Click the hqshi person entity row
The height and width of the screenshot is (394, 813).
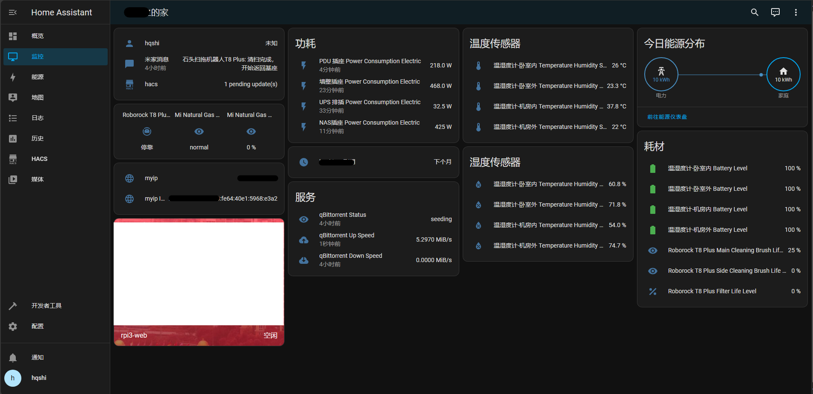[x=199, y=43]
